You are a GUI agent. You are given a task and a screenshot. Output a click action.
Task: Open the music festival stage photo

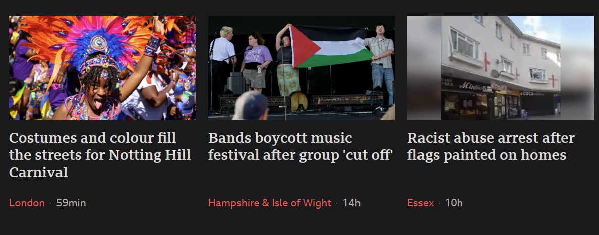(302, 68)
